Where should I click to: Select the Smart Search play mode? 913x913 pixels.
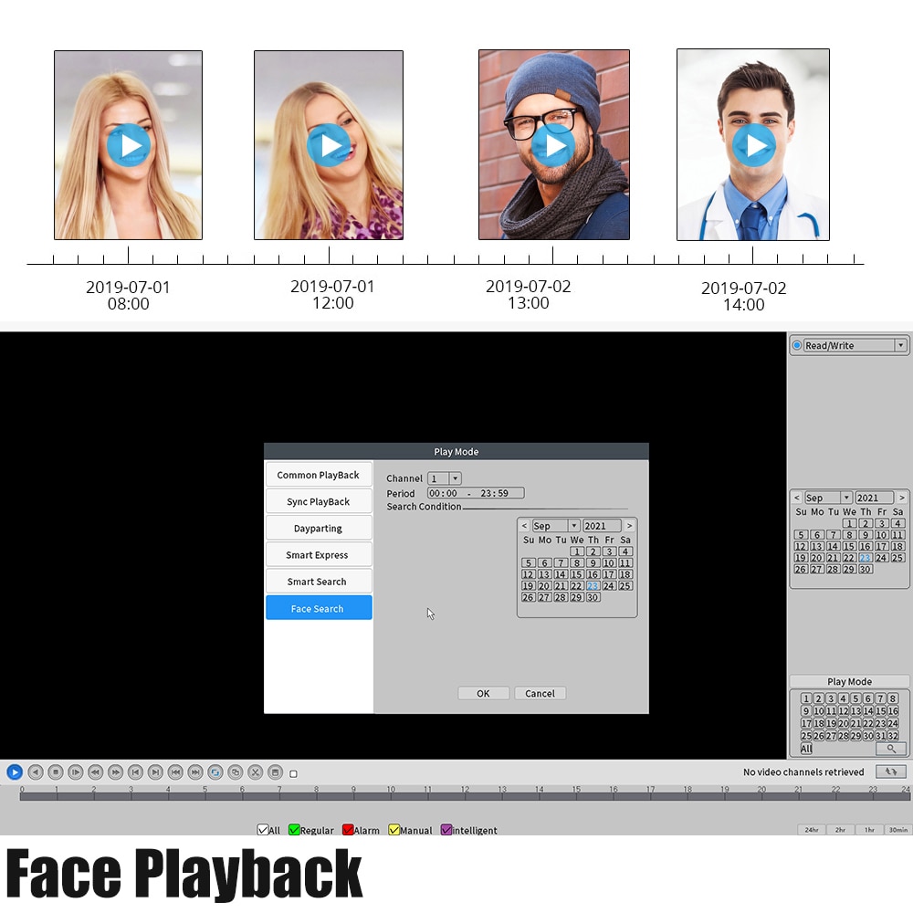pos(319,581)
